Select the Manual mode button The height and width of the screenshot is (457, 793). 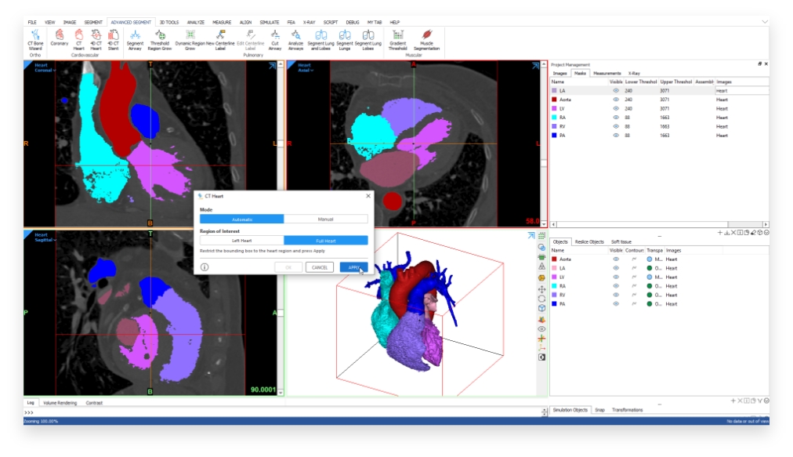(325, 219)
